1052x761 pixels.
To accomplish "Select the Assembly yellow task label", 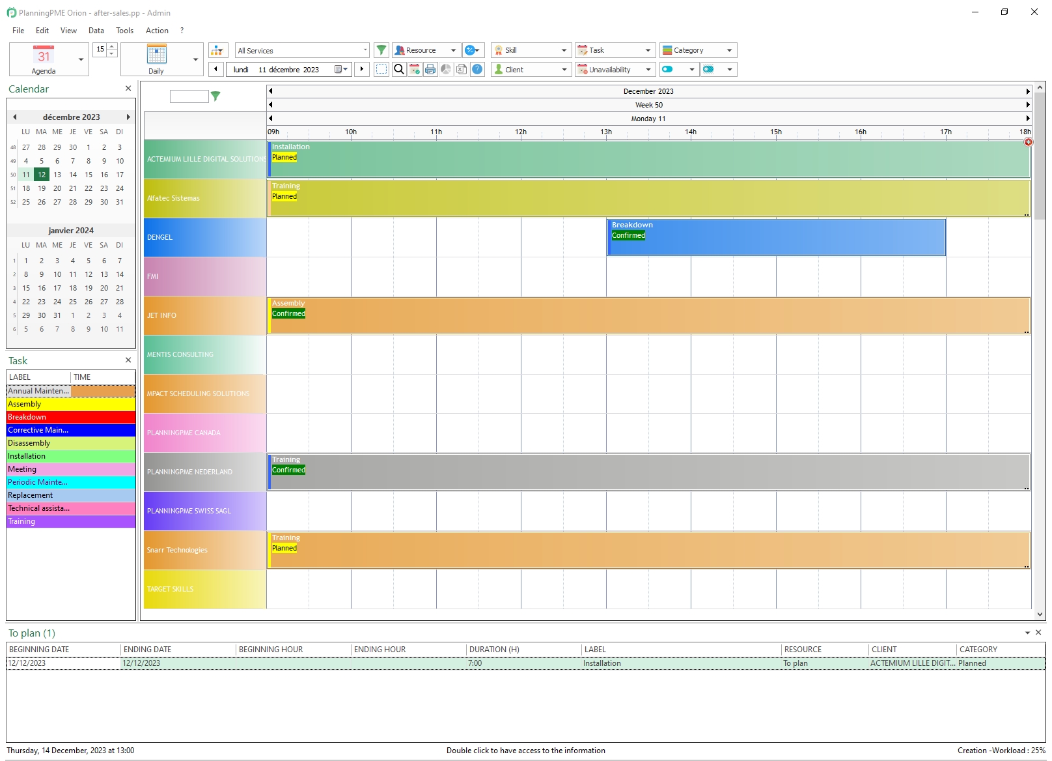I will coord(71,404).
